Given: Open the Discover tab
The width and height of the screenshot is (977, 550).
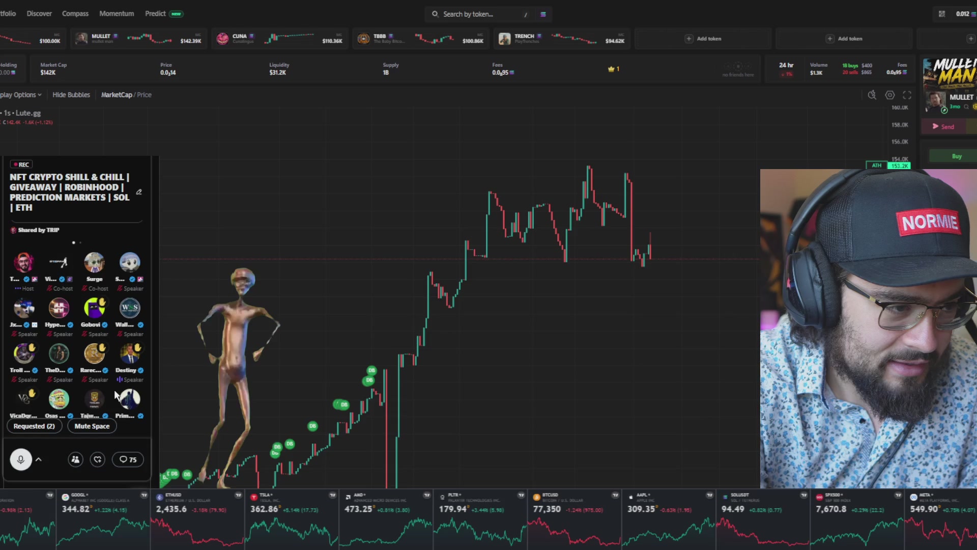Looking at the screenshot, I should (39, 14).
